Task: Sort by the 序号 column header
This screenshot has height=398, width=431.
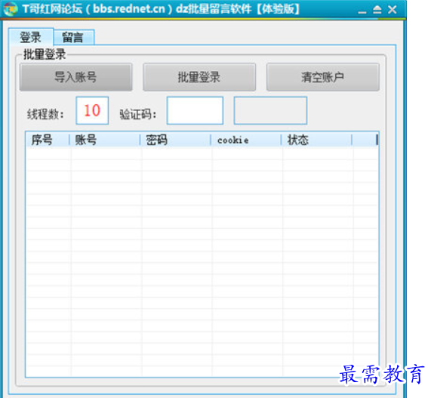Action: (48, 140)
